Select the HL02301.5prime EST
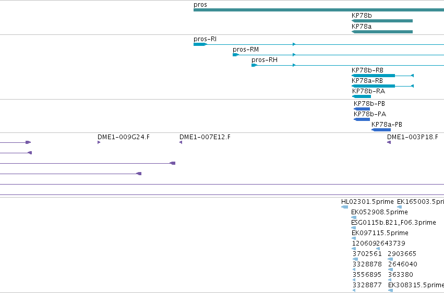This screenshot has height=293, width=444. [345, 207]
